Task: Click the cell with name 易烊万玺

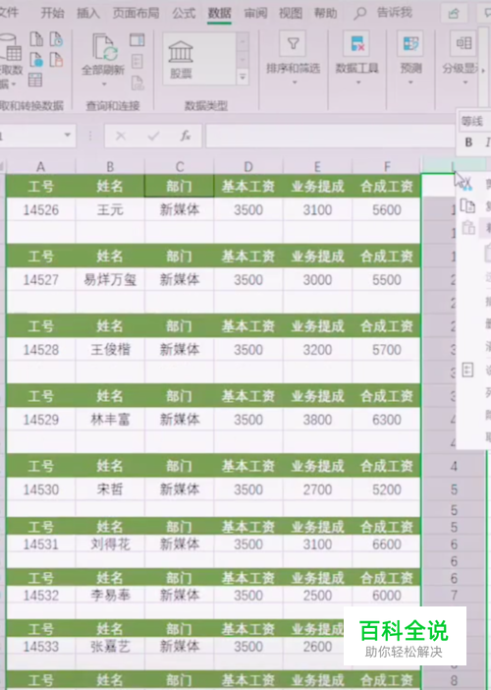Action: click(110, 280)
